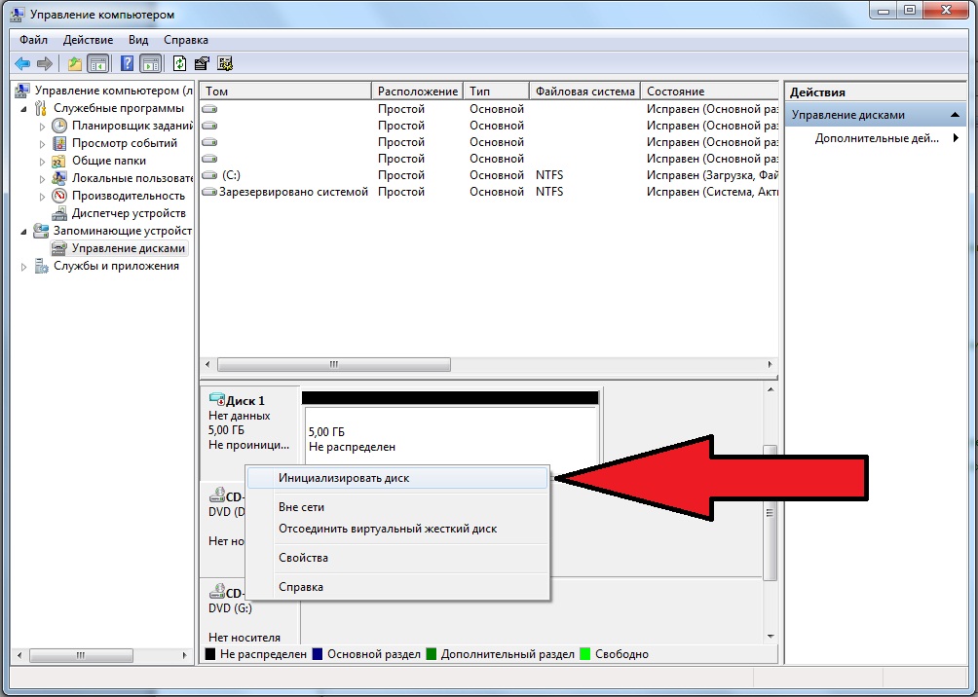This screenshot has width=978, height=697.
Task: Click disk pane vertical scrollbar down arrow
Action: [771, 637]
